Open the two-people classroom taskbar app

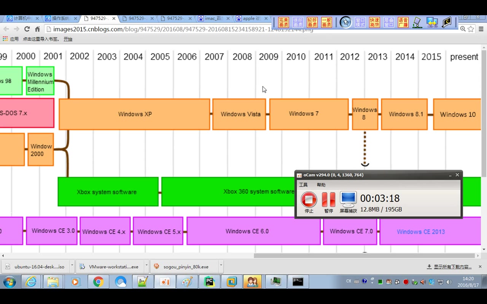pyautogui.click(x=252, y=282)
